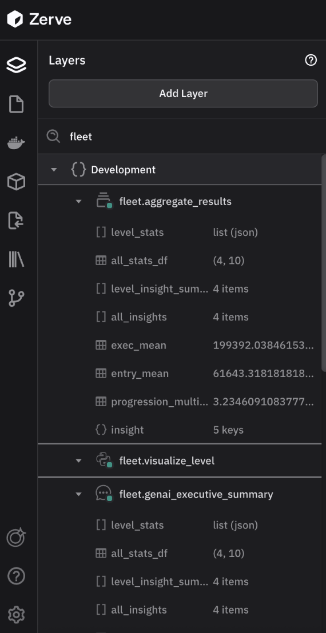Open the target sparkle icon in sidebar
Image resolution: width=326 pixels, height=633 pixels.
pos(17,538)
